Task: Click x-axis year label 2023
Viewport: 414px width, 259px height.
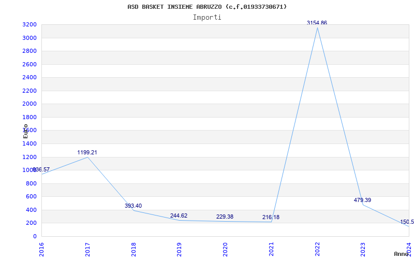Action: [x=363, y=249]
